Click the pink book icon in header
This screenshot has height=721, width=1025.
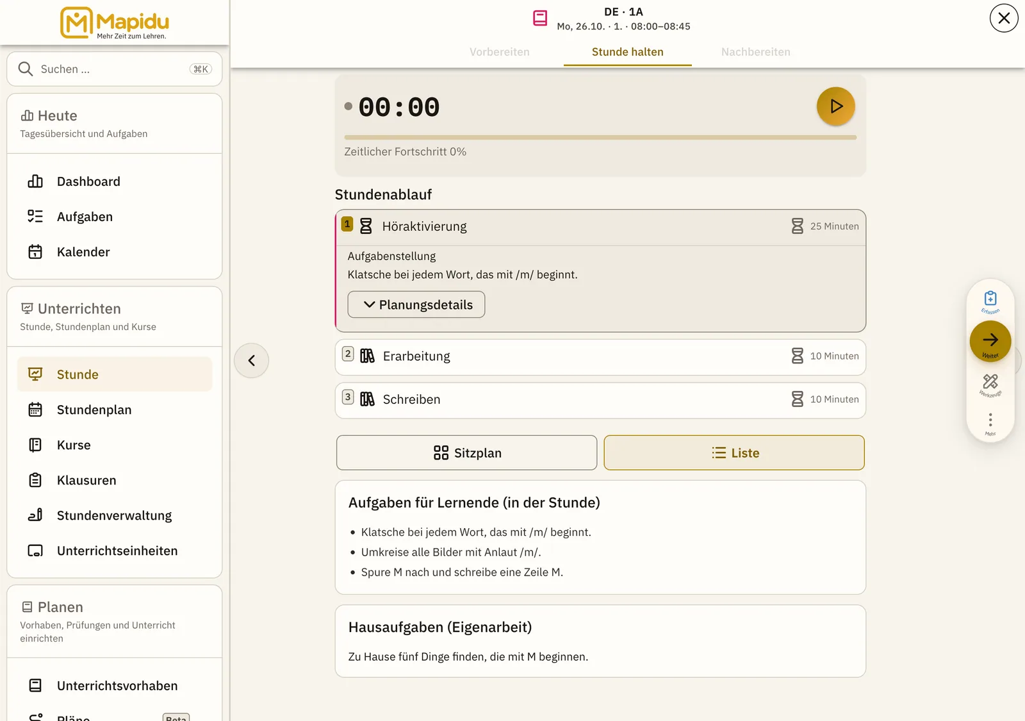540,18
